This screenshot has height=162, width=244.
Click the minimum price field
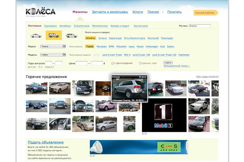81,63
